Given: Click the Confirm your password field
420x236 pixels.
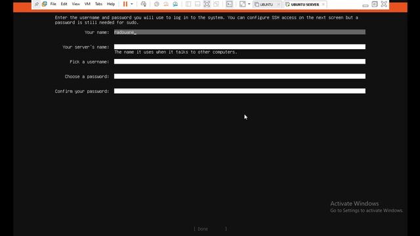Looking at the screenshot, I should click(x=240, y=91).
